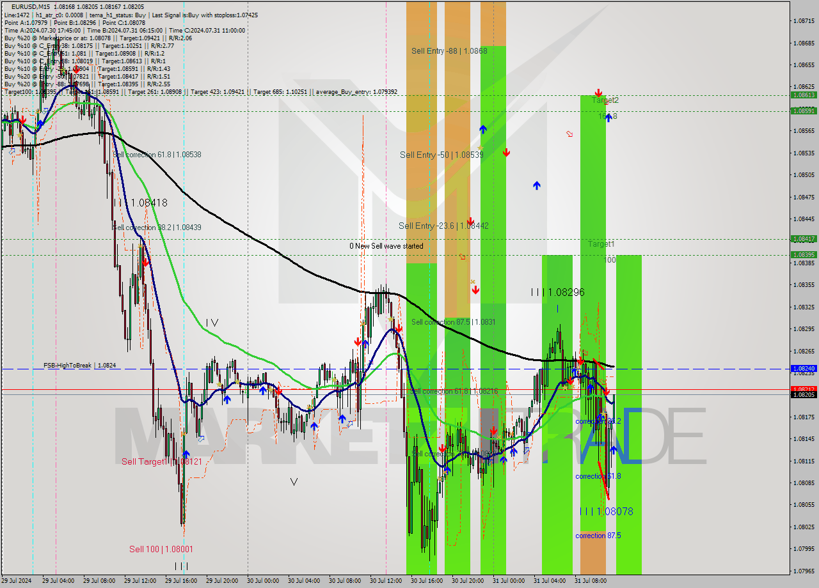Screen dimensions: 819x588
Task: Select the red 1.08212 price marker on the axis
Action: coord(802,389)
